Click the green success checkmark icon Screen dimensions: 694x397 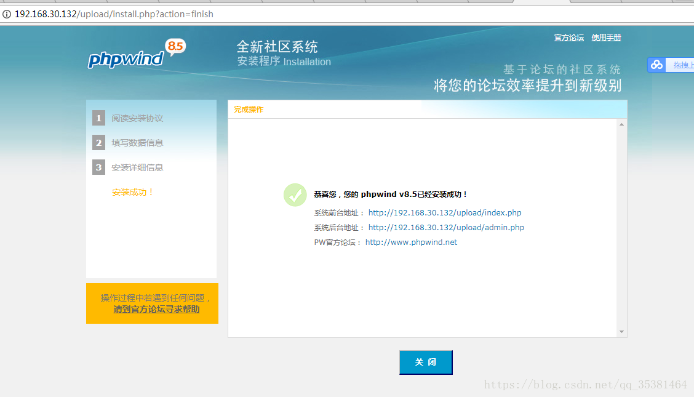pos(295,194)
